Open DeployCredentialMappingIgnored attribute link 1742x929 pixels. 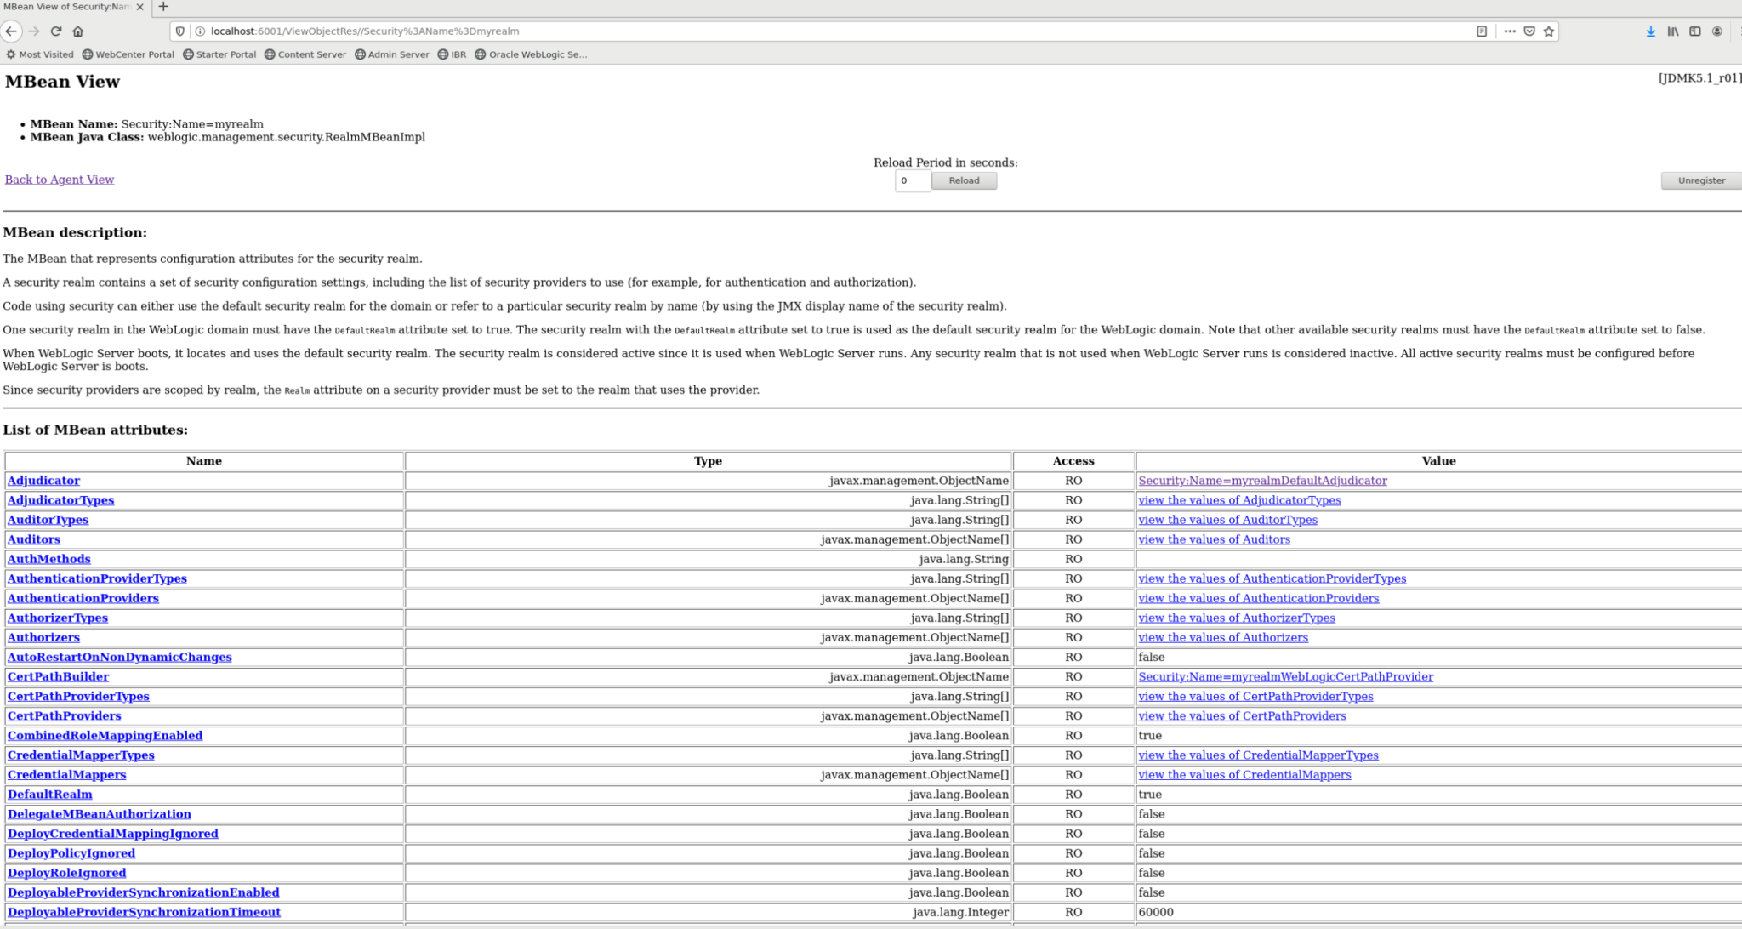(x=113, y=833)
